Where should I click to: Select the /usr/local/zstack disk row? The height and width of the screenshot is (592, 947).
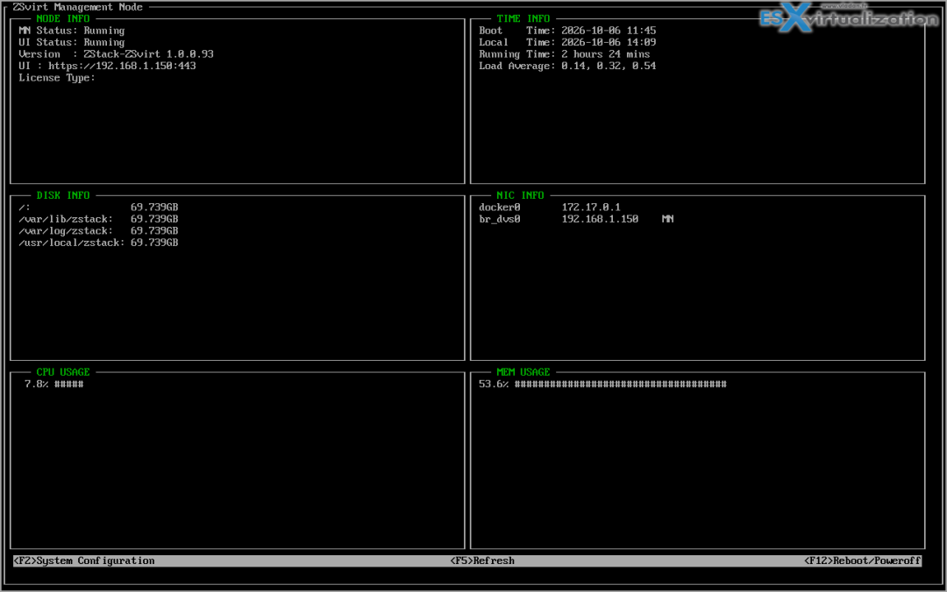(98, 243)
